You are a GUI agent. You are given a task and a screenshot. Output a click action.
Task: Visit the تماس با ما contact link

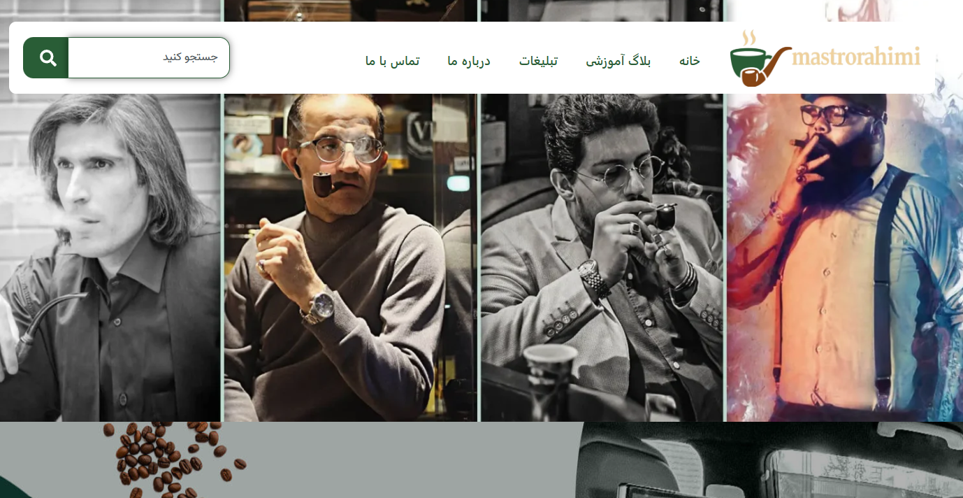pos(392,61)
